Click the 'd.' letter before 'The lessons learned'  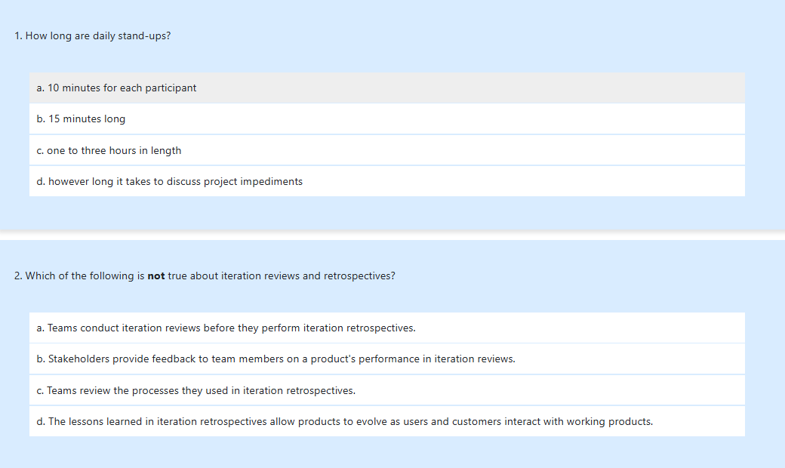[41, 422]
